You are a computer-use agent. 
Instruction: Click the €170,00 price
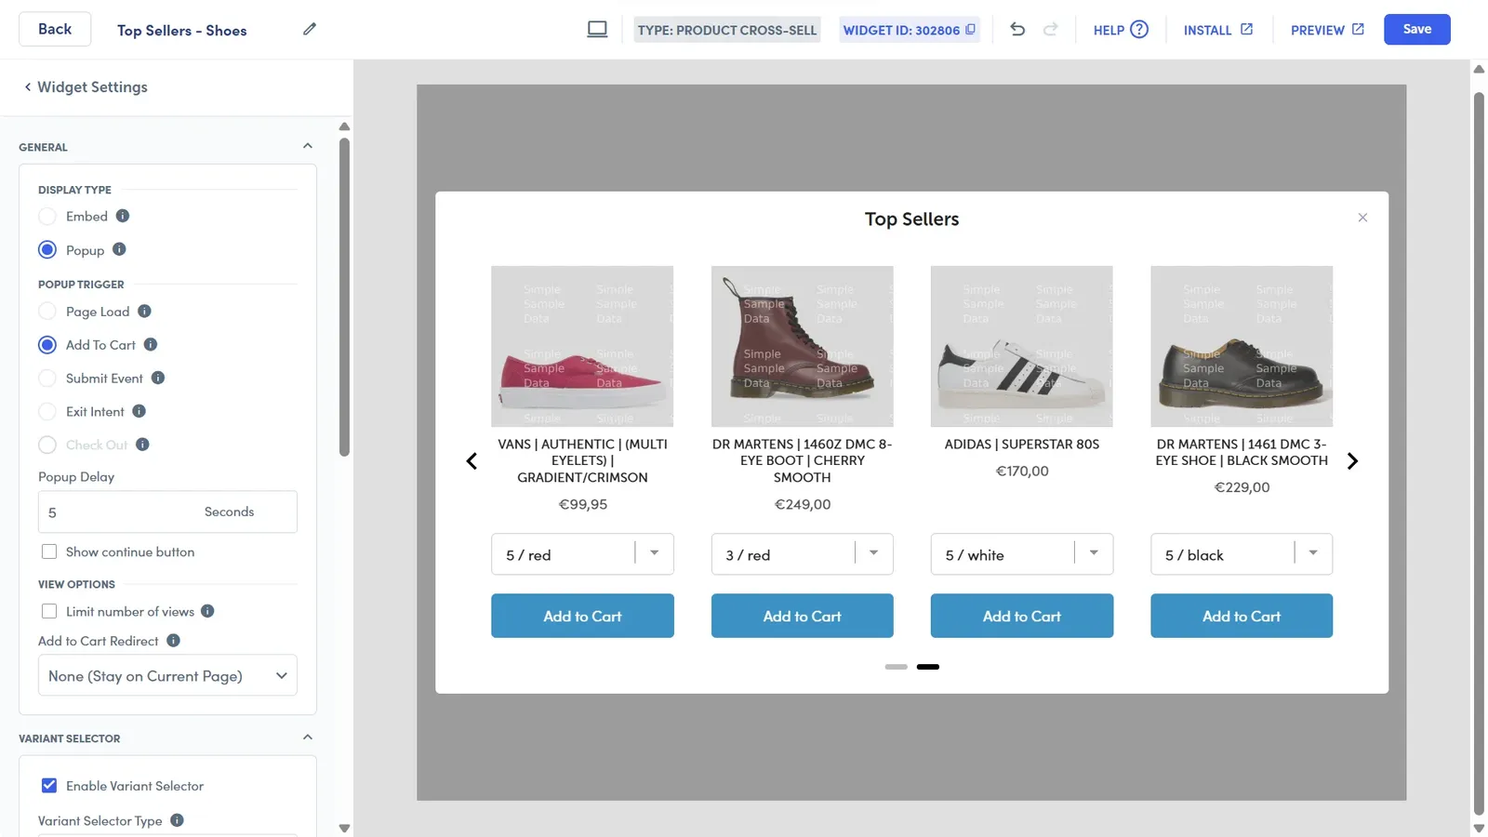coord(1022,471)
